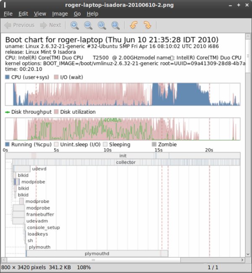The width and height of the screenshot is (252, 273).
Task: Fit the image to window icon
Action: point(115,25)
